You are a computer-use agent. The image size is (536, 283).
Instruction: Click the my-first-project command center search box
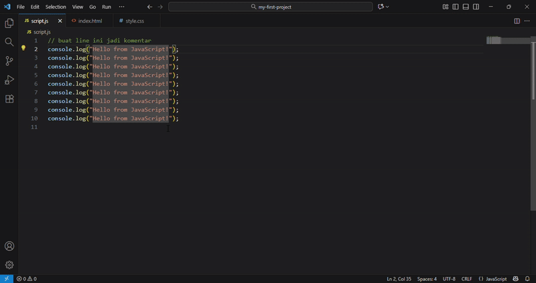pos(270,7)
